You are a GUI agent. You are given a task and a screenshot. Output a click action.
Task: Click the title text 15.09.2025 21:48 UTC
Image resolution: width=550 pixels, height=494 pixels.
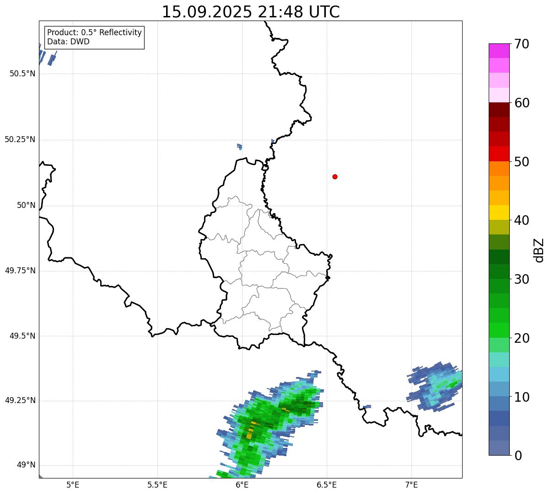[x=251, y=11]
